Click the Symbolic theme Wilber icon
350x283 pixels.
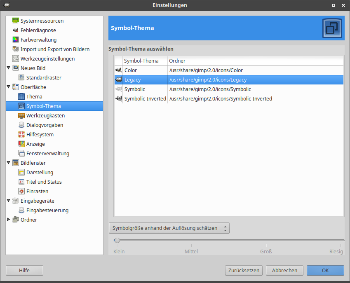119,89
